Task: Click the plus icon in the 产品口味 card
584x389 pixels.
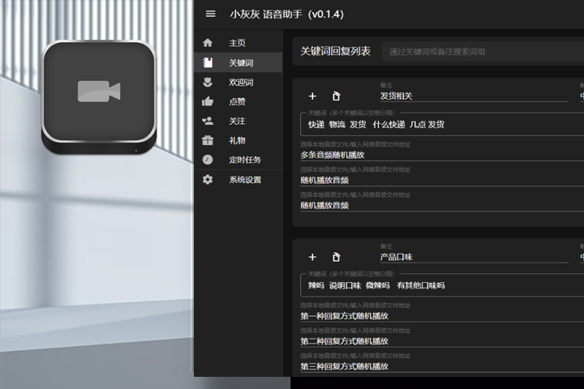Action: (313, 257)
